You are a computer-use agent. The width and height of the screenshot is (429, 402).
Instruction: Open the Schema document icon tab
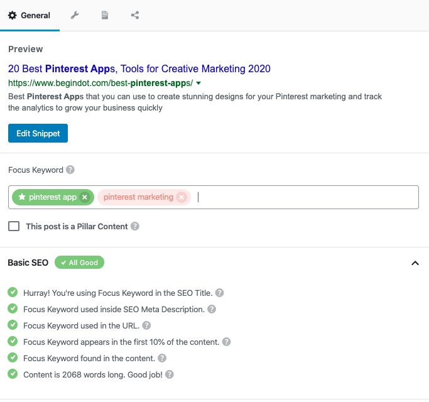tap(105, 15)
